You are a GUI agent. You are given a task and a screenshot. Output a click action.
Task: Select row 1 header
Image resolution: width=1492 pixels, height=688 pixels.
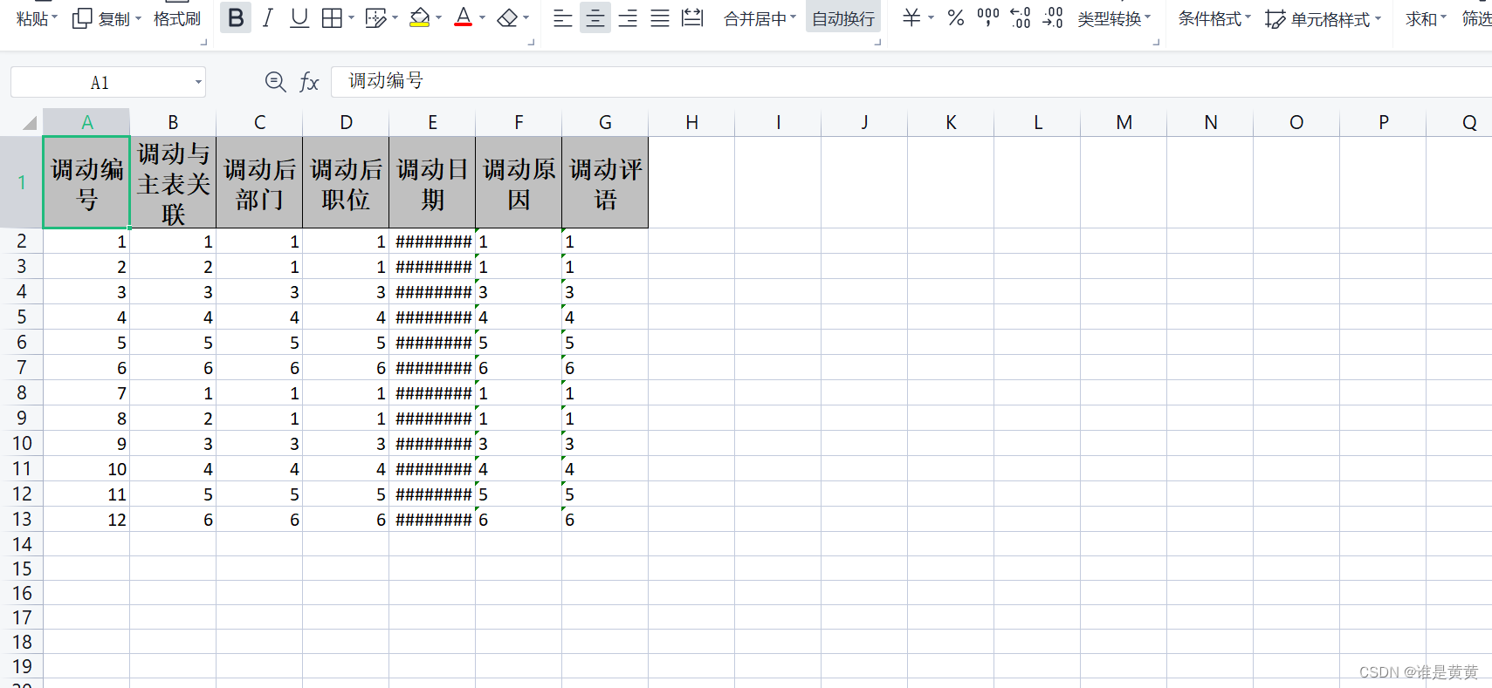21,182
